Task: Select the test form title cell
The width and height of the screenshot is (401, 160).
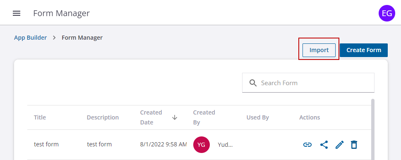Action: pyautogui.click(x=46, y=144)
